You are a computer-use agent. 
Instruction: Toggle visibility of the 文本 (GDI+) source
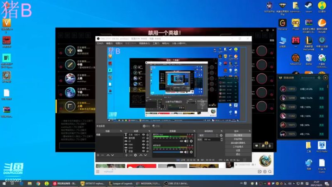(x=144, y=135)
